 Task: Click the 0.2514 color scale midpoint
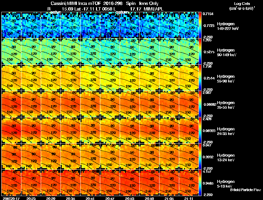coord(209,78)
